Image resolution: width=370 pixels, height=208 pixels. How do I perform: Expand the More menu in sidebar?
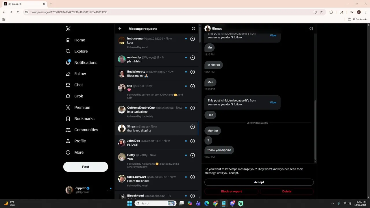(x=75, y=152)
